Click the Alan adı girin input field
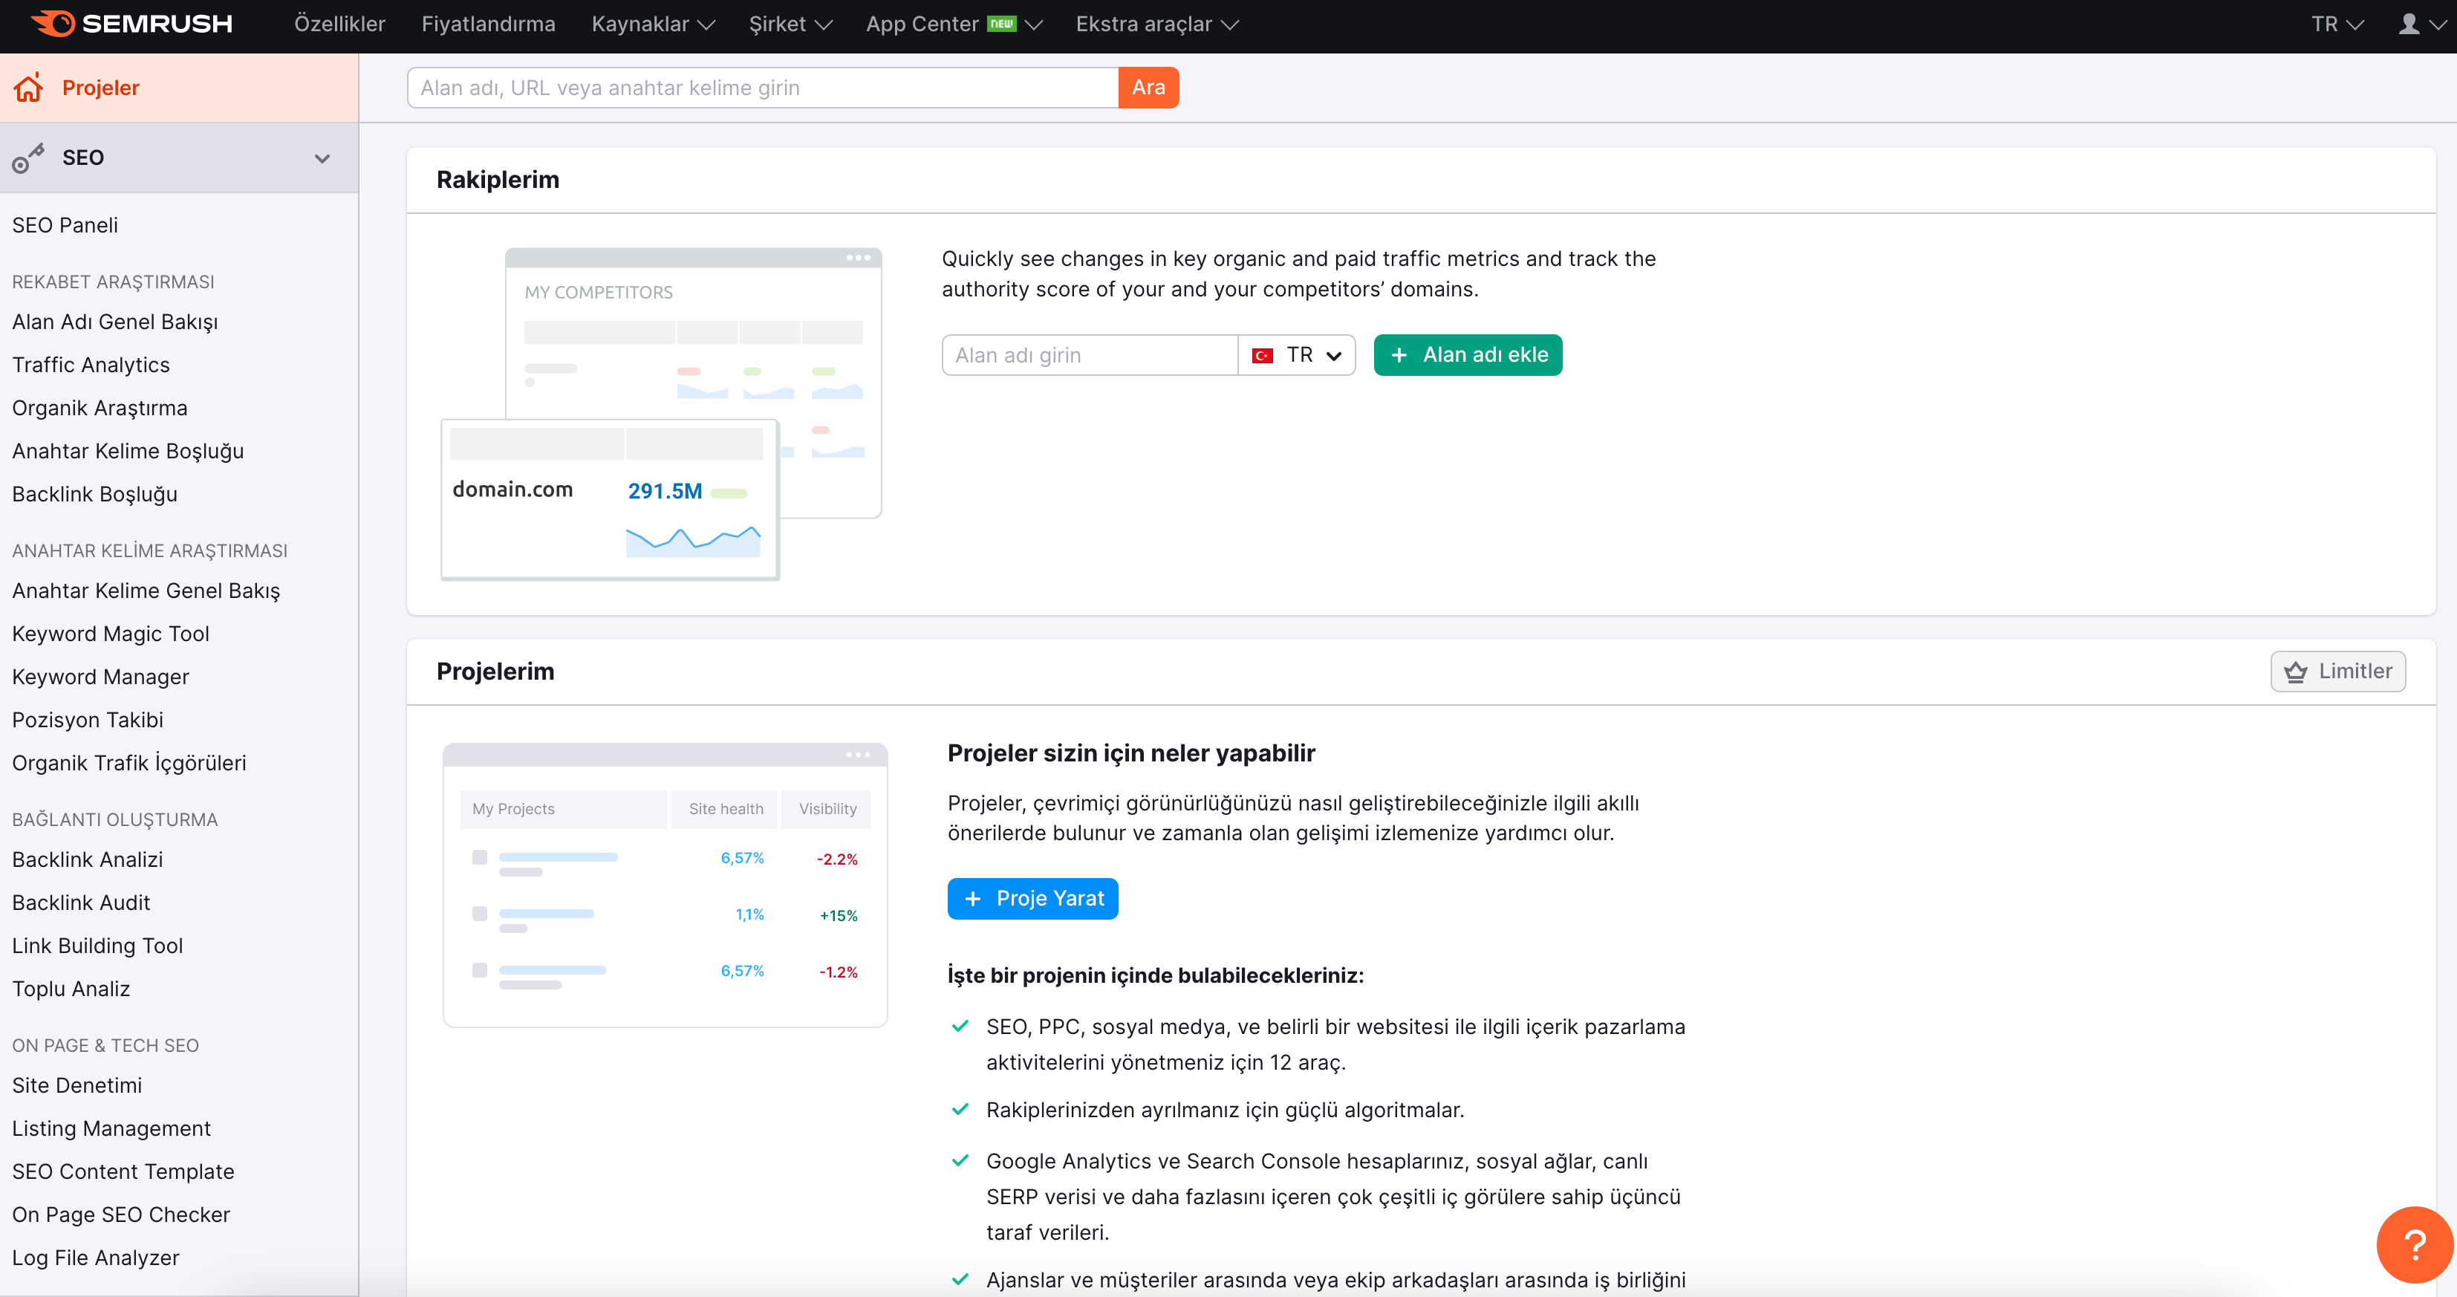The image size is (2457, 1297). 1090,355
